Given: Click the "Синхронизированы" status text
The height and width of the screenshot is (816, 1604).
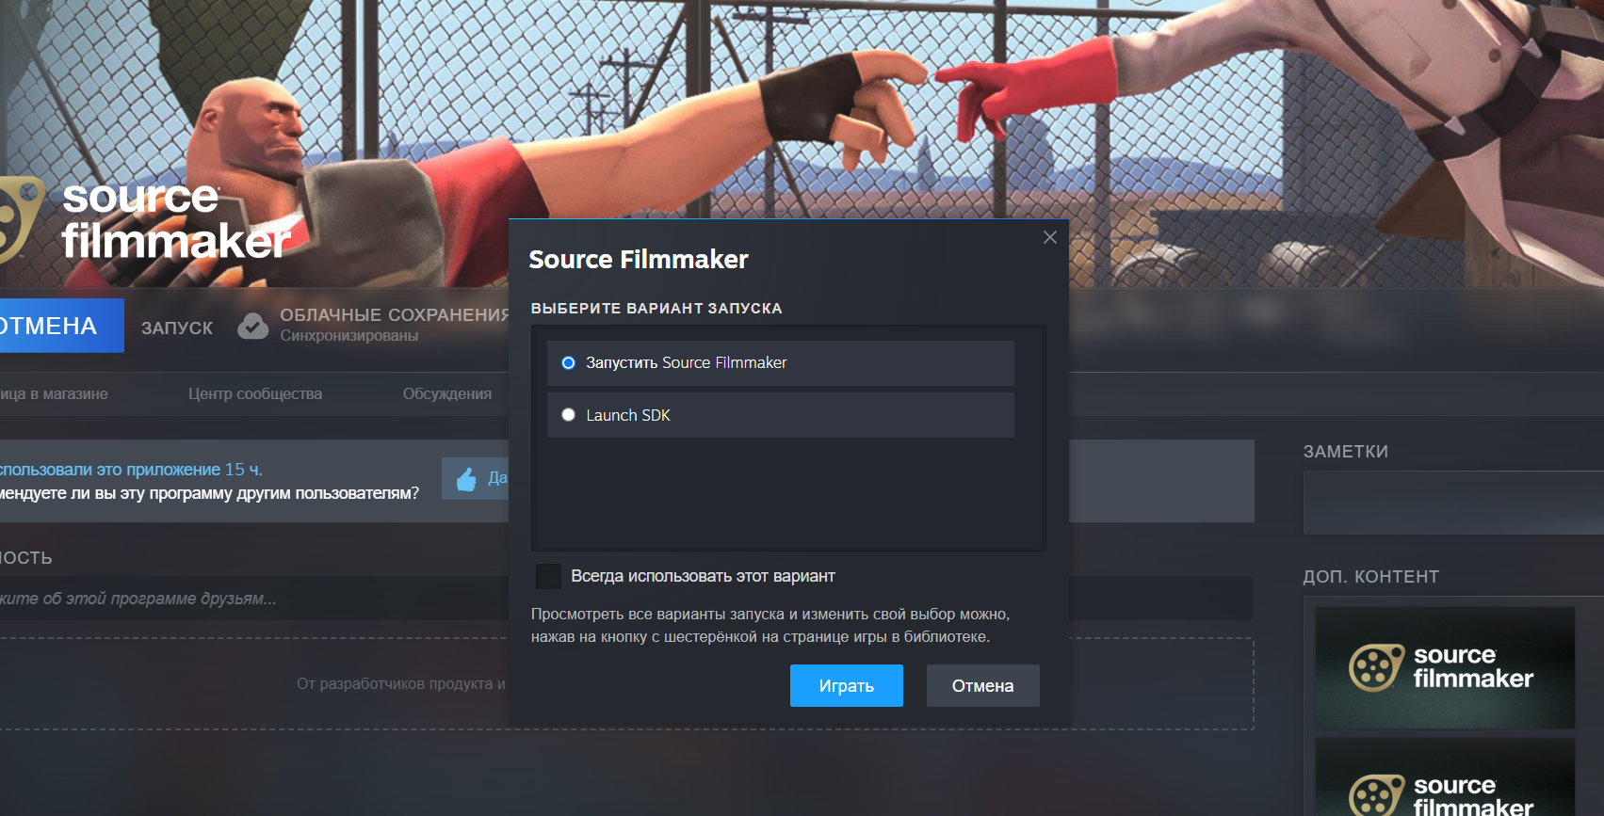Looking at the screenshot, I should point(348,336).
